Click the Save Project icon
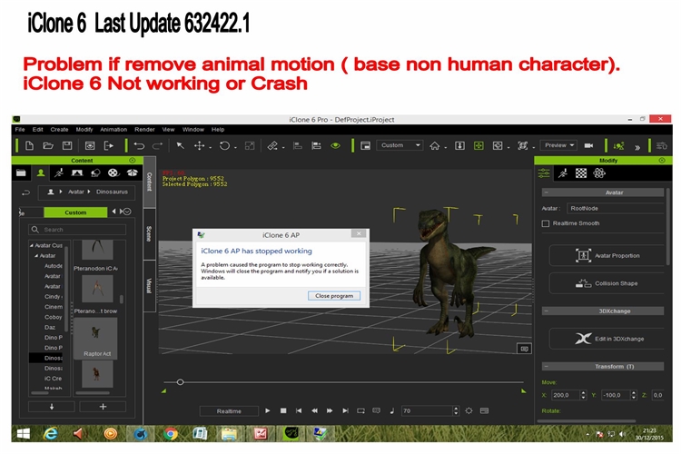This screenshot has height=454, width=681. (69, 145)
